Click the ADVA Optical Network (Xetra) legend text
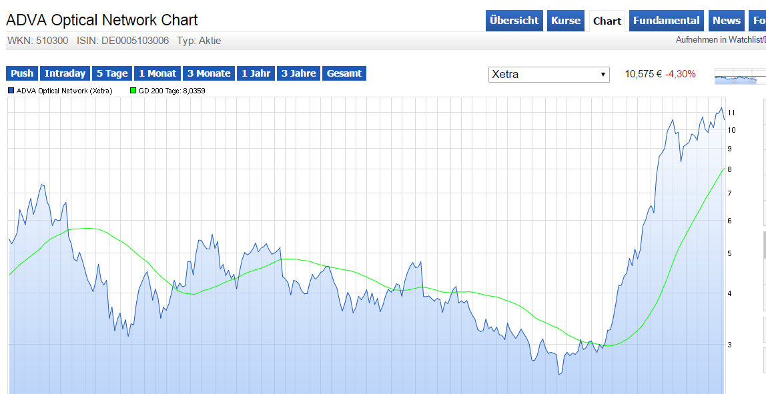The width and height of the screenshot is (766, 394). (x=65, y=91)
